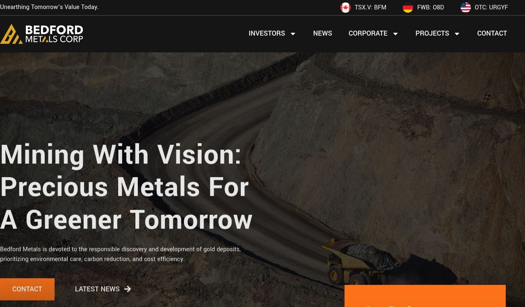Image resolution: width=525 pixels, height=307 pixels.
Task: Select the Investors menu label
Action: pyautogui.click(x=267, y=34)
